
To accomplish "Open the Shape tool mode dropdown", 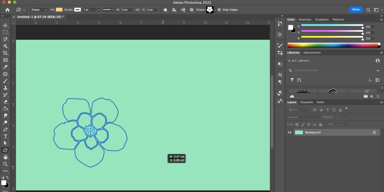I will tap(39, 10).
